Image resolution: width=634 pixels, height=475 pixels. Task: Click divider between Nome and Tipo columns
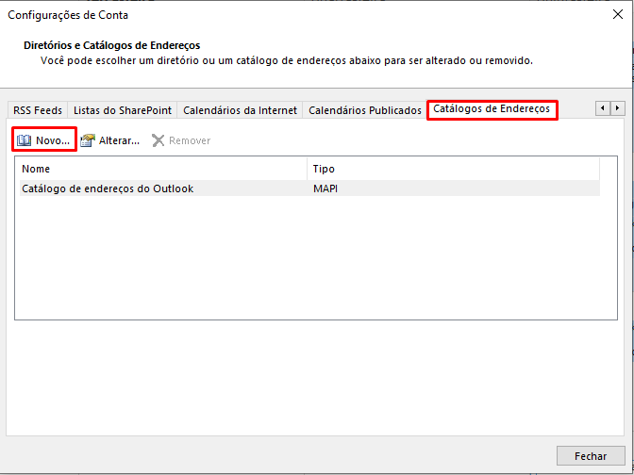[308, 169]
